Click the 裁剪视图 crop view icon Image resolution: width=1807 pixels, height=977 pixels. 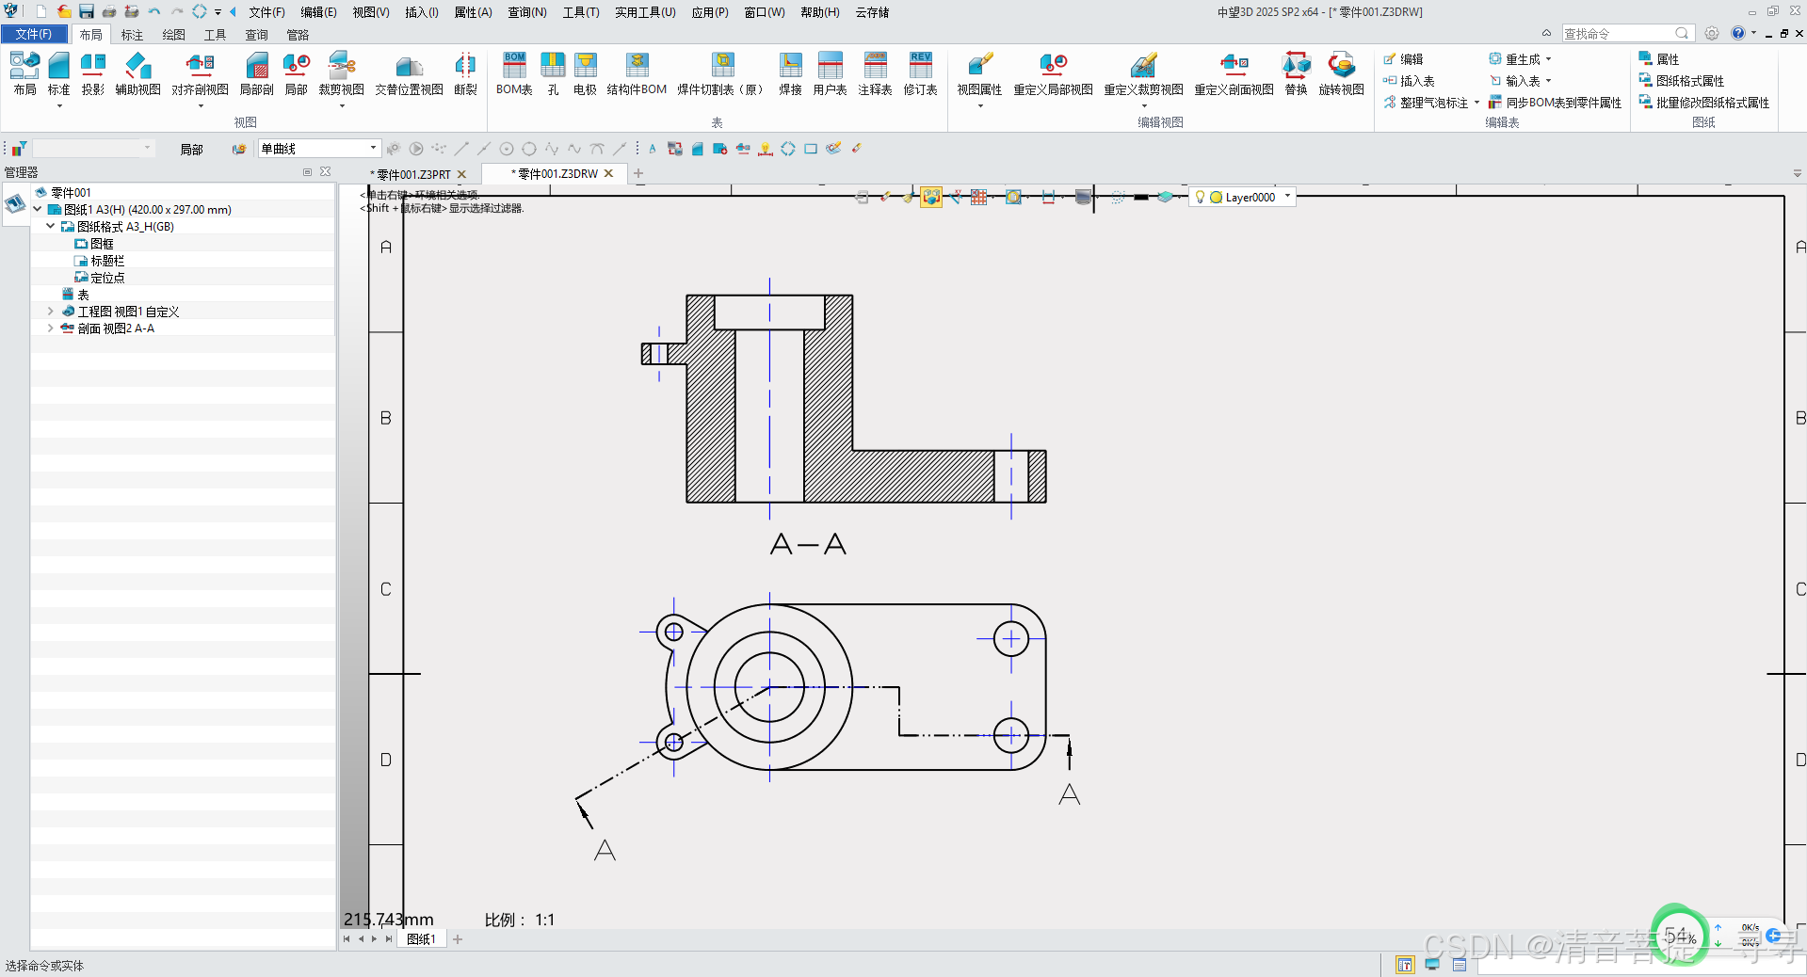(x=341, y=73)
